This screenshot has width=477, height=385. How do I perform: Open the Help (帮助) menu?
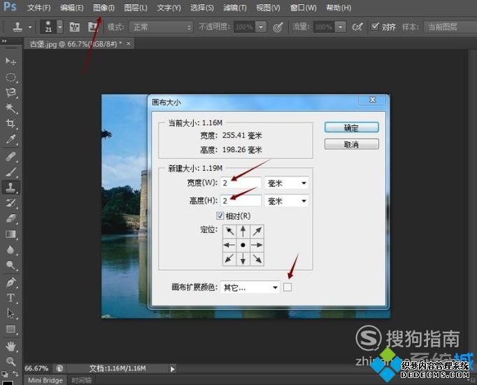(339, 8)
